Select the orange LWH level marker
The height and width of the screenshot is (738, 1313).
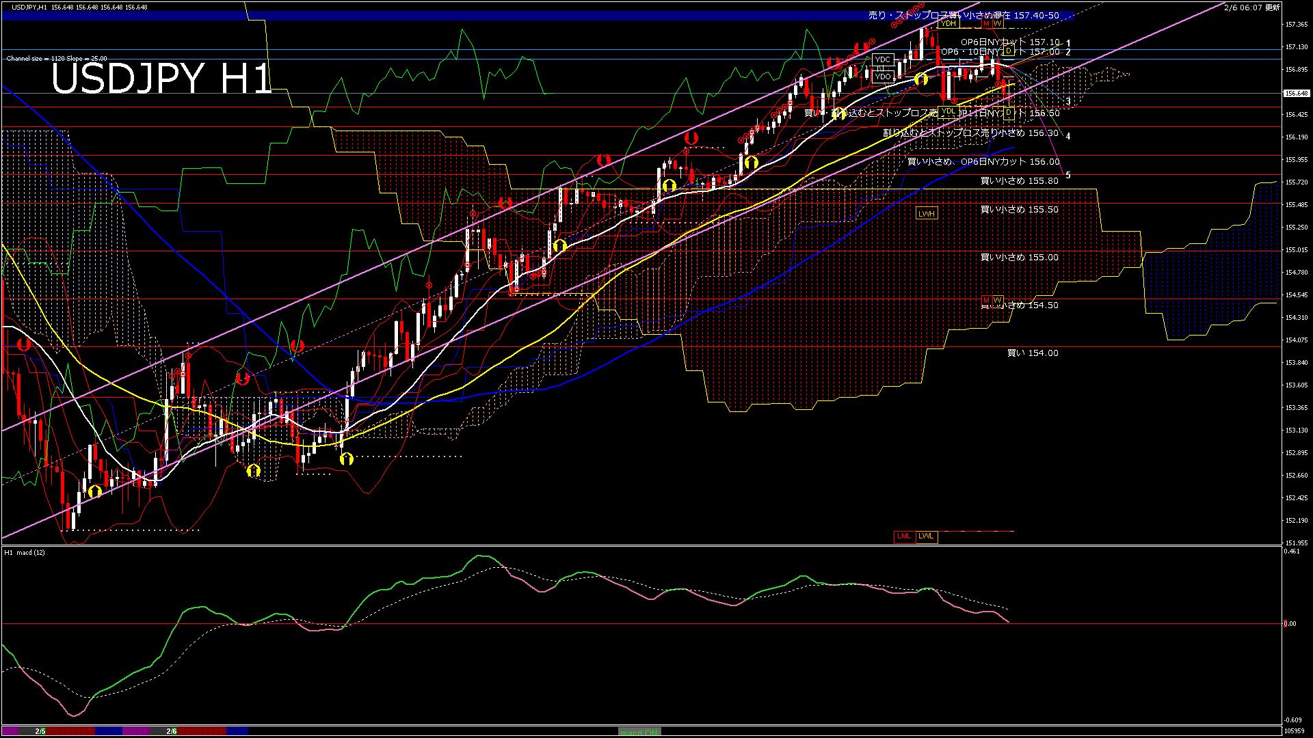(926, 214)
